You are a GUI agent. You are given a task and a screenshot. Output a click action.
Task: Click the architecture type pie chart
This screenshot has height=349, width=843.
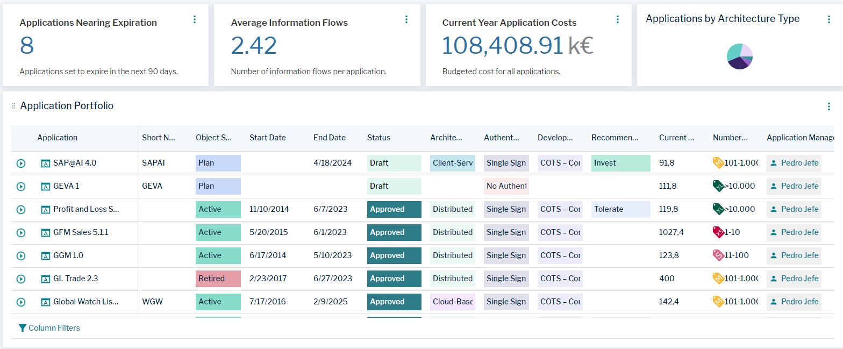point(739,56)
